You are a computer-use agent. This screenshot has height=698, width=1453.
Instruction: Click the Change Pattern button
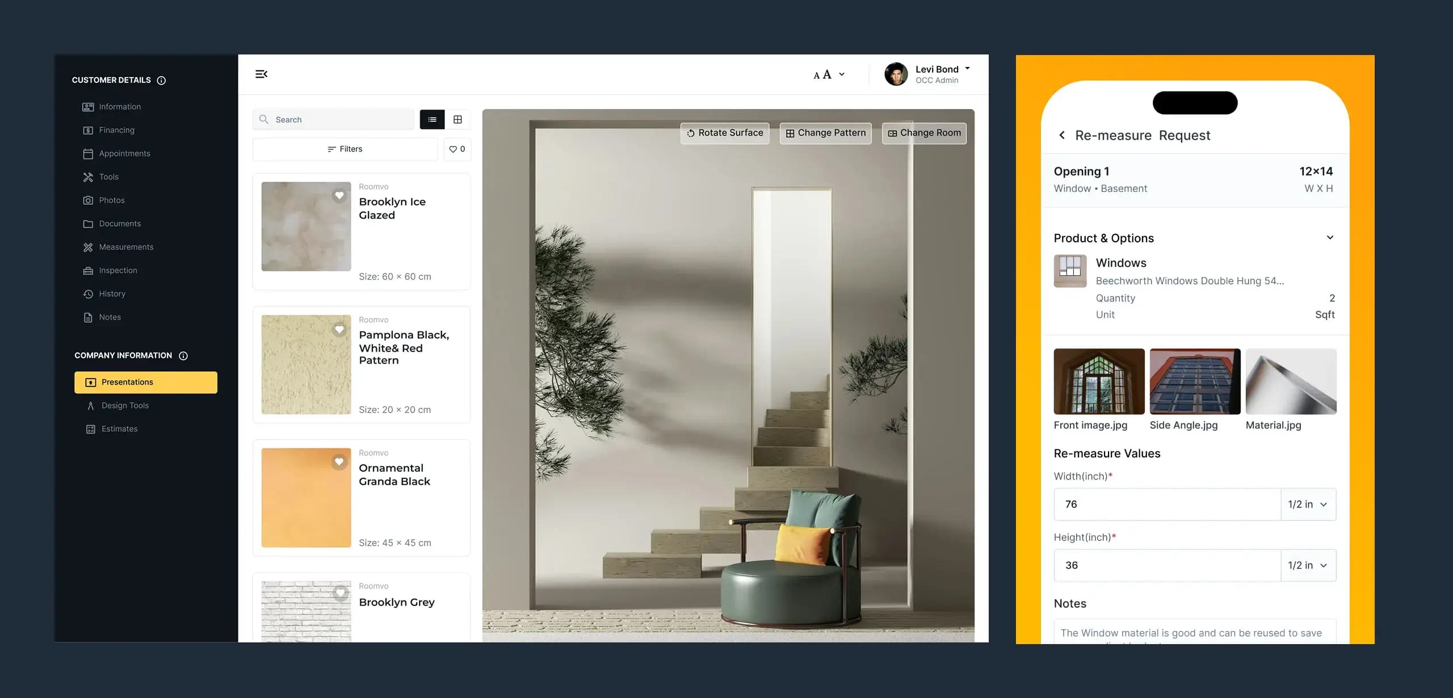(825, 133)
